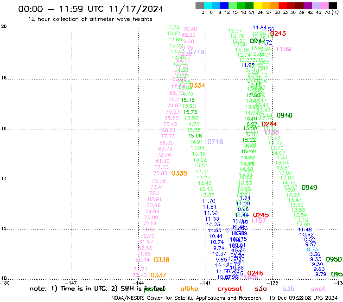Click the blue wave height value 9.74
This screenshot has height=302, width=343.
219,248
